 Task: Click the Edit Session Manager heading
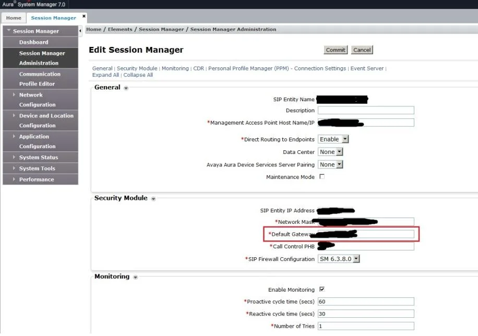136,50
